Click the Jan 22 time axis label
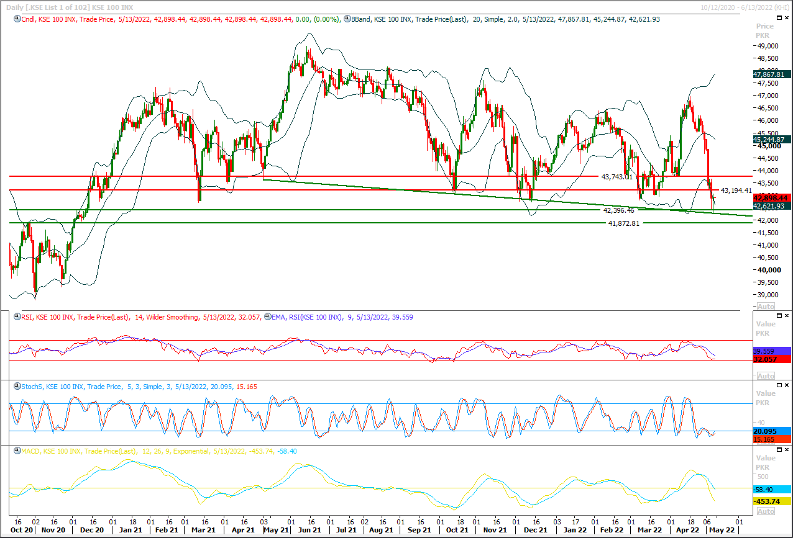793x538 pixels. click(x=574, y=531)
